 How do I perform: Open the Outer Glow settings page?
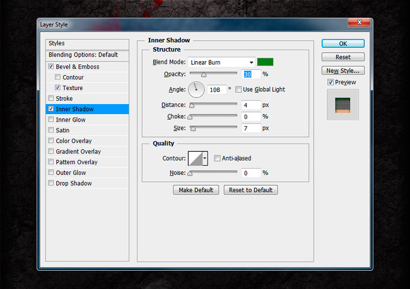click(71, 173)
